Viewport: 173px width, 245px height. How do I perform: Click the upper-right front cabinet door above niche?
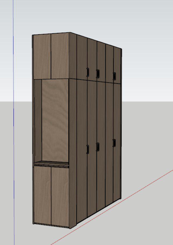pyautogui.click(x=60, y=56)
